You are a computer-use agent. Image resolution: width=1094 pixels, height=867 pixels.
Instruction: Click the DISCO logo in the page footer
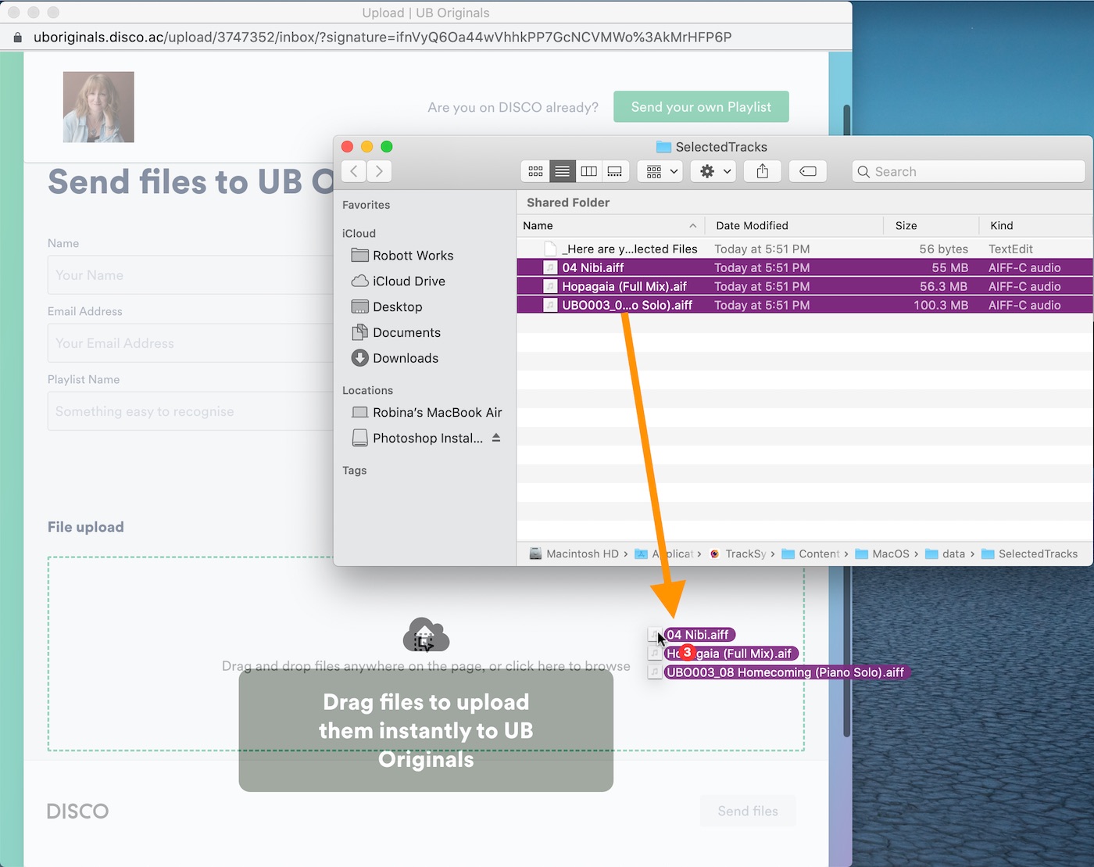point(77,811)
